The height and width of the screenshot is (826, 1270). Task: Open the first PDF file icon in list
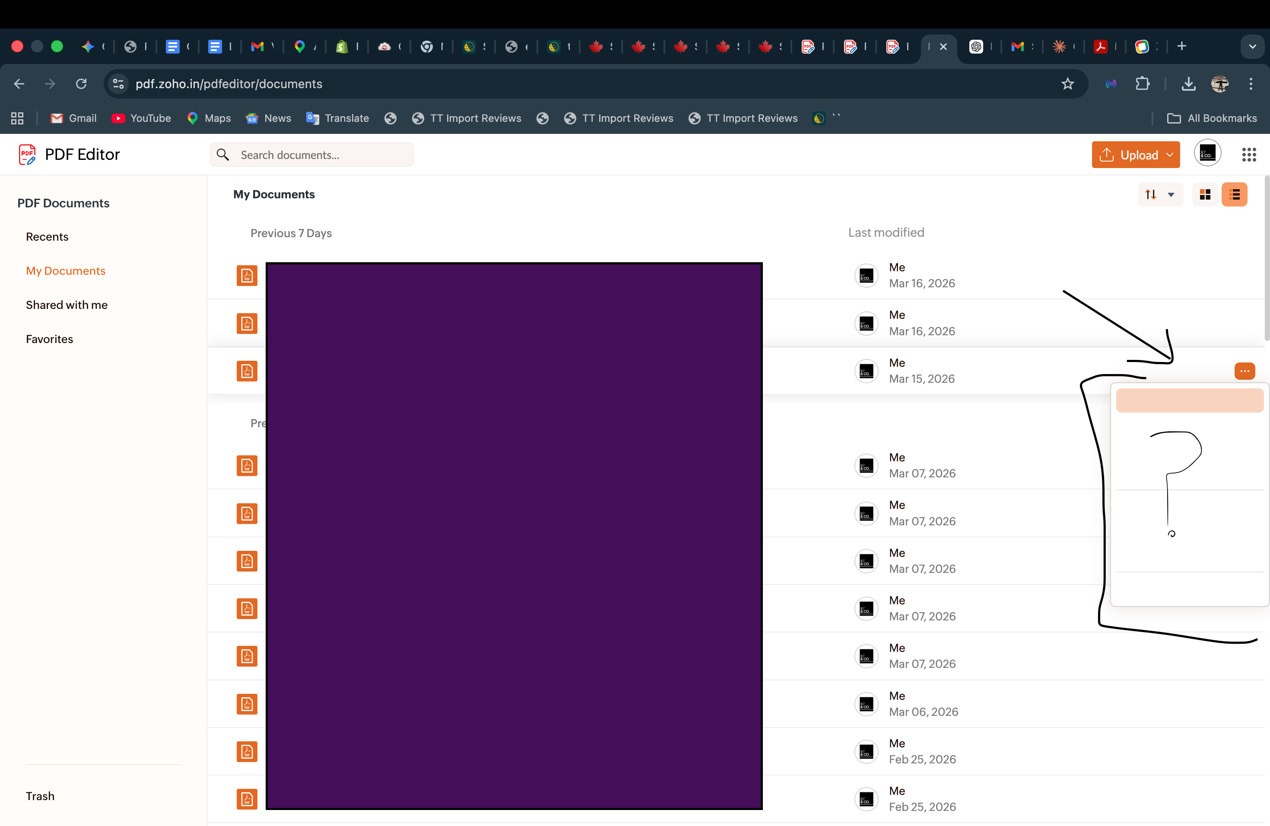point(247,276)
